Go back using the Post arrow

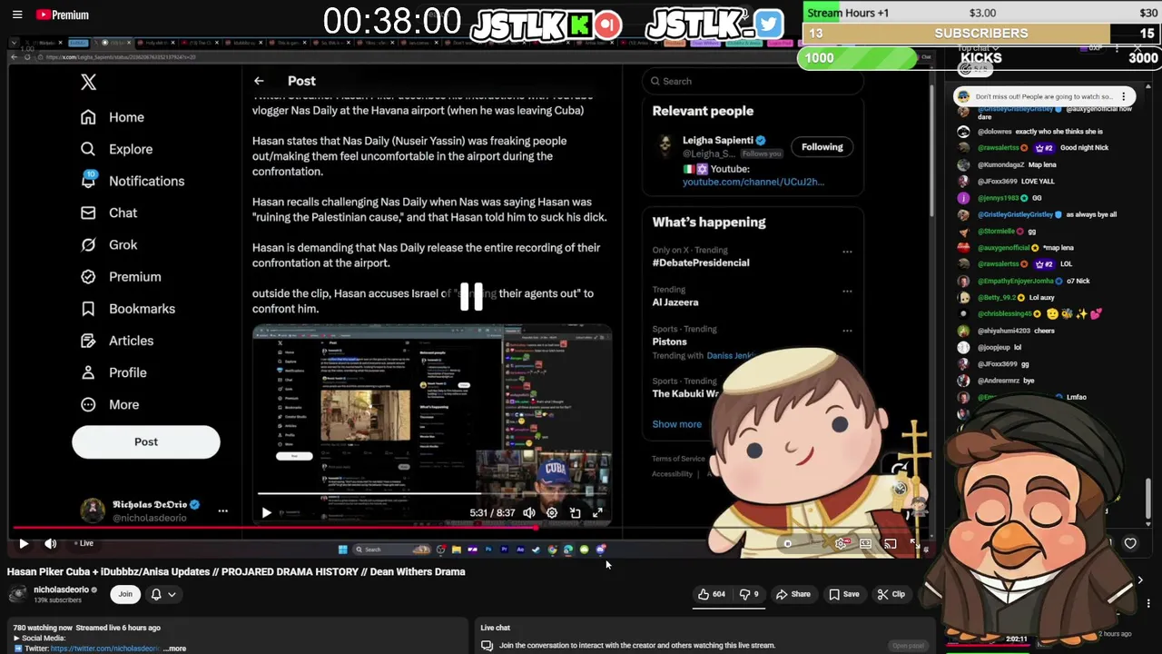click(x=259, y=81)
